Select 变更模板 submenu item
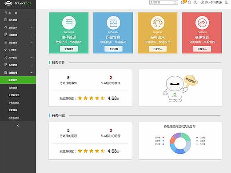231x173 pixels. pos(18,110)
